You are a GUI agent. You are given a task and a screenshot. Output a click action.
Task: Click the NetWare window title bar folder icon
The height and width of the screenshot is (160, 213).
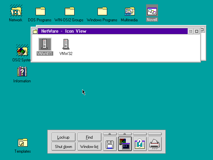[35, 31]
